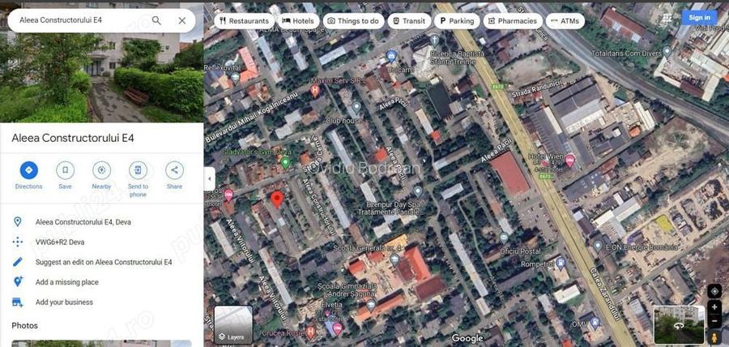729x347 pixels.
Task: Collapse the side panel arrow
Action: pos(209,178)
